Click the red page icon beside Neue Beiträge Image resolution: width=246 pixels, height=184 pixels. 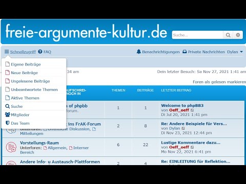(x=7, y=73)
